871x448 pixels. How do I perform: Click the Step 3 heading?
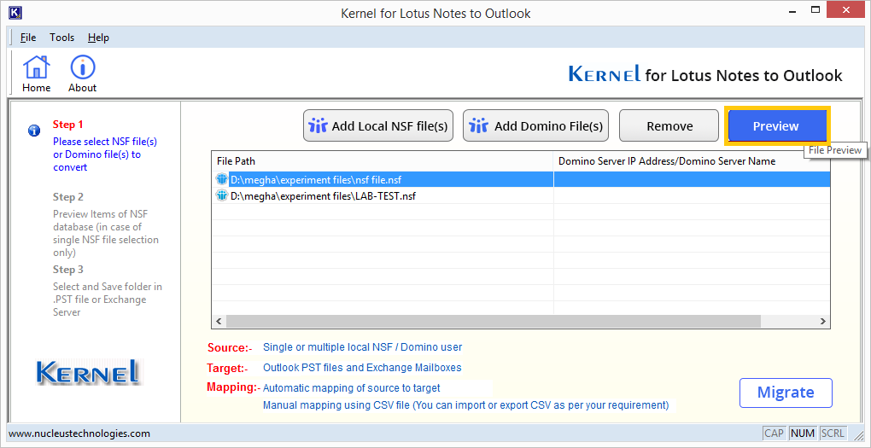[x=67, y=270]
